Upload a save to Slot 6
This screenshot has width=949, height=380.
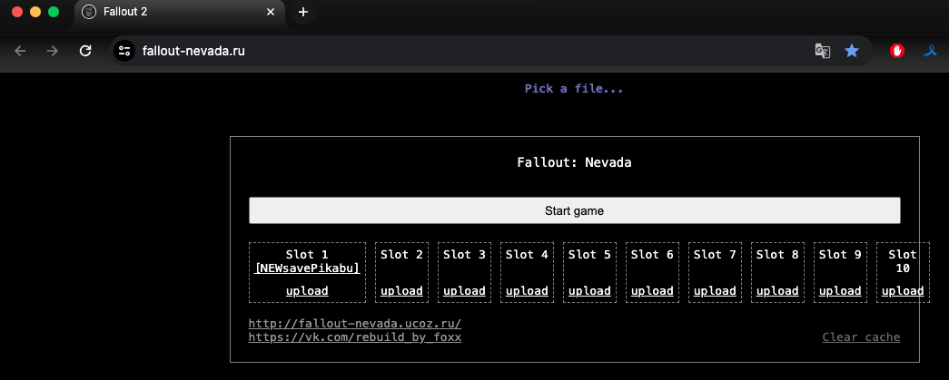(x=652, y=291)
